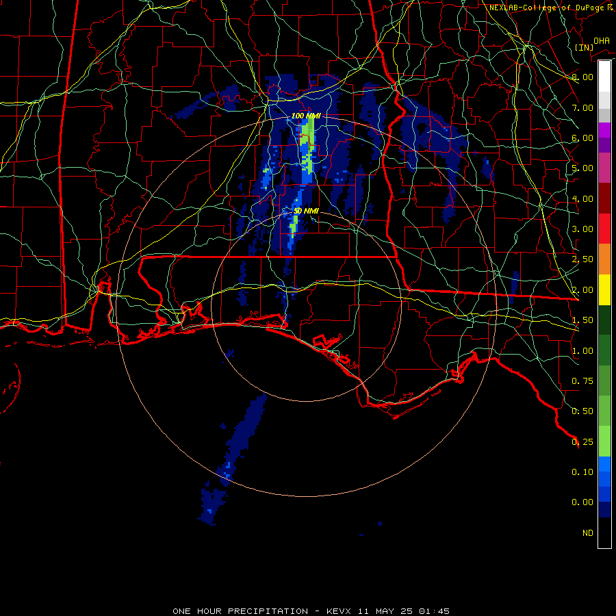616x616 pixels.
Task: Select the bright red swatch beside 3.00
Action: pos(604,229)
